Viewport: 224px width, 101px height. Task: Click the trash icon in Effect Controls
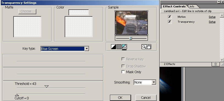[215, 64]
